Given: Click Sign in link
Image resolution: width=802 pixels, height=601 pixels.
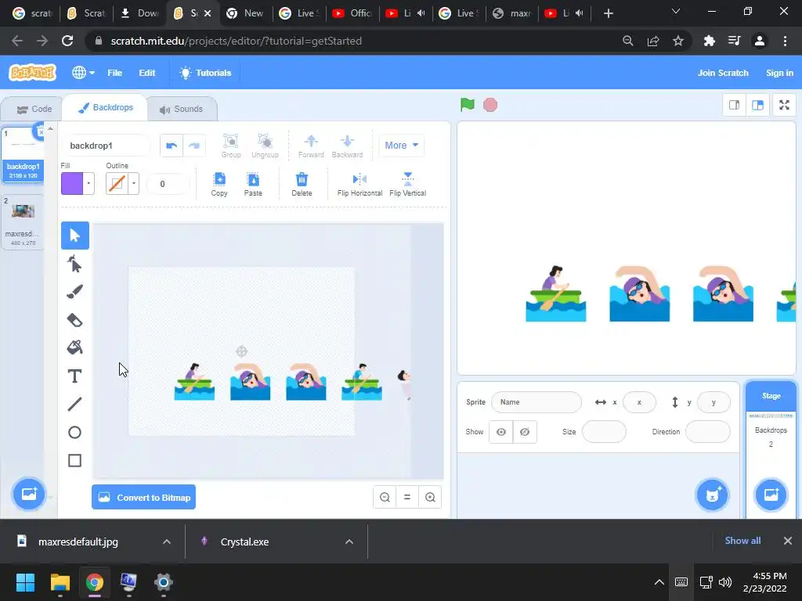Looking at the screenshot, I should click(779, 73).
